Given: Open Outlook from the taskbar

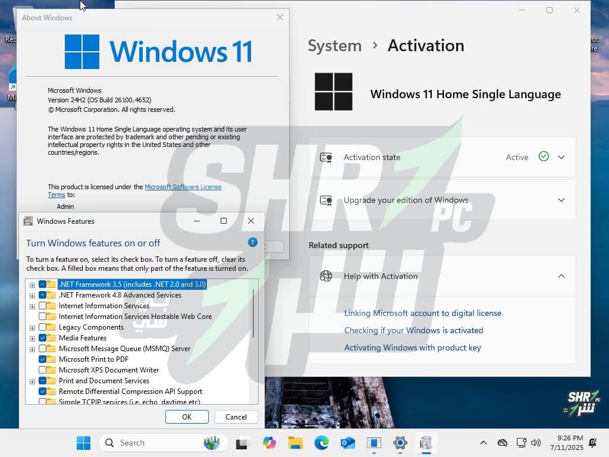Looking at the screenshot, I should click(347, 443).
